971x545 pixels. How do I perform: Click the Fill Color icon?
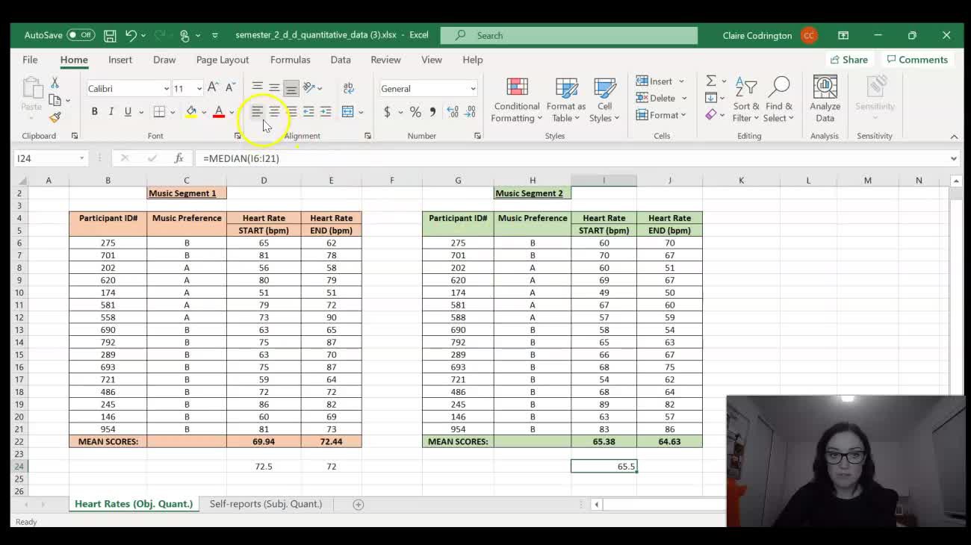point(190,110)
